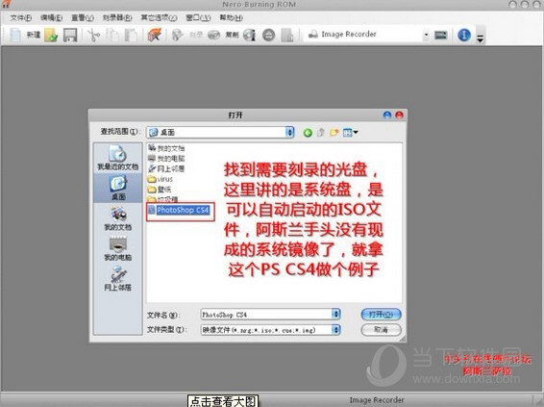The height and width of the screenshot is (407, 544).
Task: Select 我最近的文档 in places bar
Action: click(x=117, y=158)
